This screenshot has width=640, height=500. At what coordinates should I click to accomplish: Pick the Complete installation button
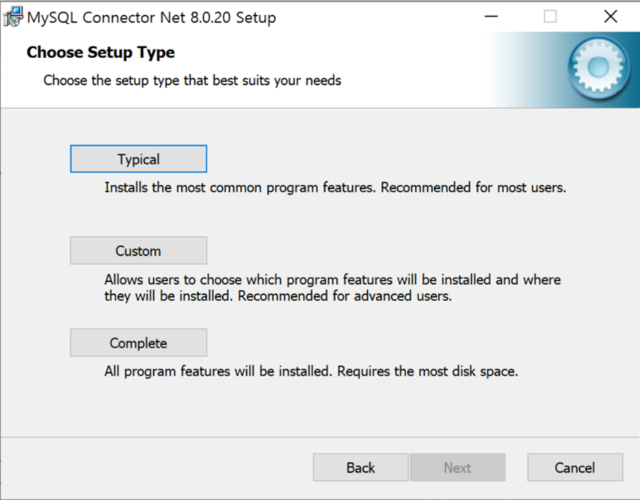[x=138, y=343]
